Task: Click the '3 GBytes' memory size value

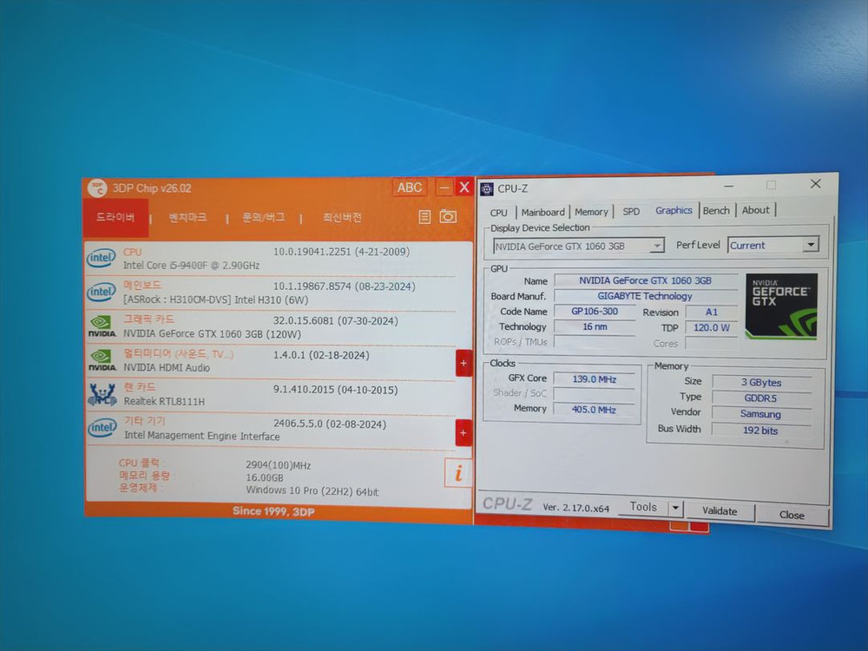Action: pos(762,383)
